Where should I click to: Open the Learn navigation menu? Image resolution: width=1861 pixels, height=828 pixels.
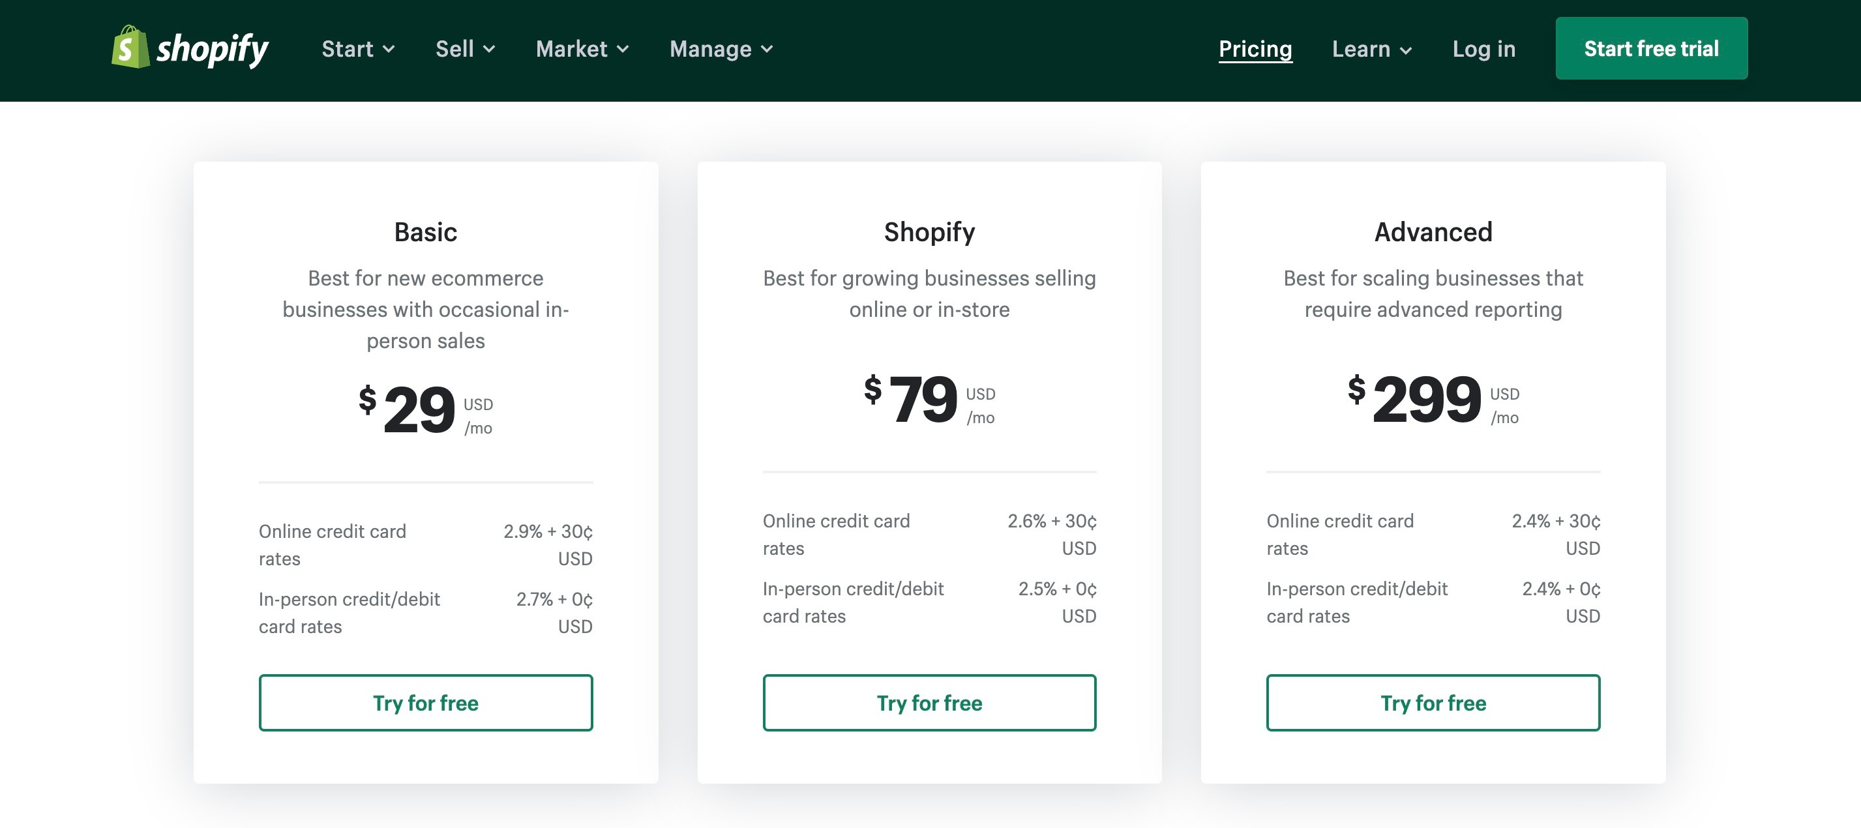(1372, 49)
